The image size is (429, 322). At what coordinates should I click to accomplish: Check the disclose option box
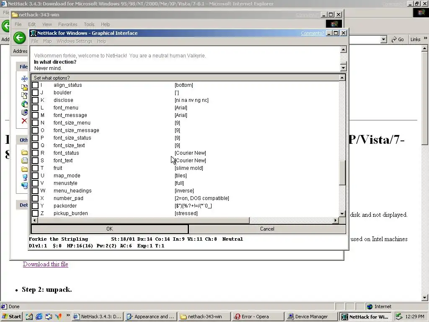tap(35, 100)
